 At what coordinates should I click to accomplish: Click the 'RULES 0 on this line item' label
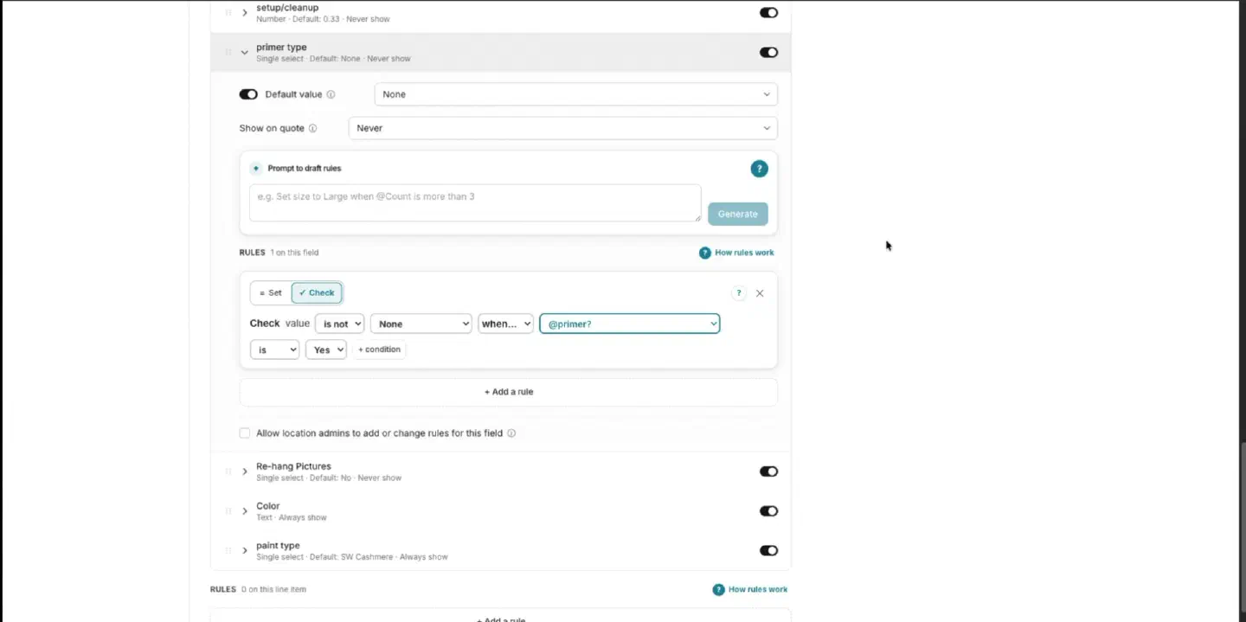click(258, 589)
